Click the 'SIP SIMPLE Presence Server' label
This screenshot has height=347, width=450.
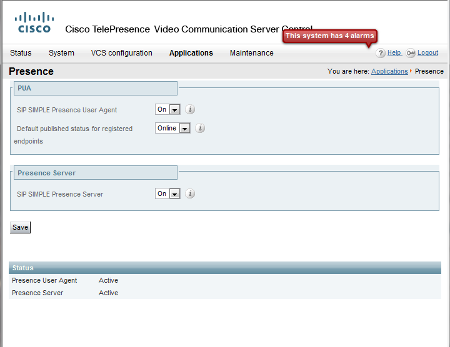click(60, 194)
